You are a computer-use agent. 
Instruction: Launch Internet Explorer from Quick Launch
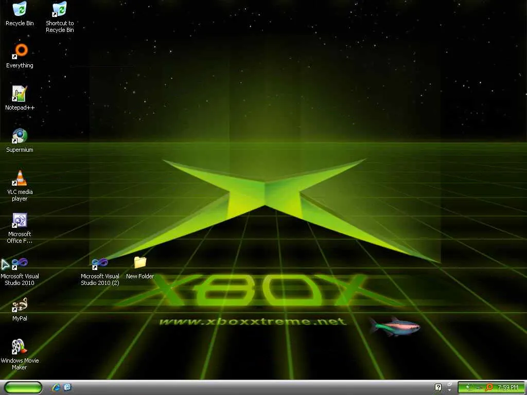[56, 388]
